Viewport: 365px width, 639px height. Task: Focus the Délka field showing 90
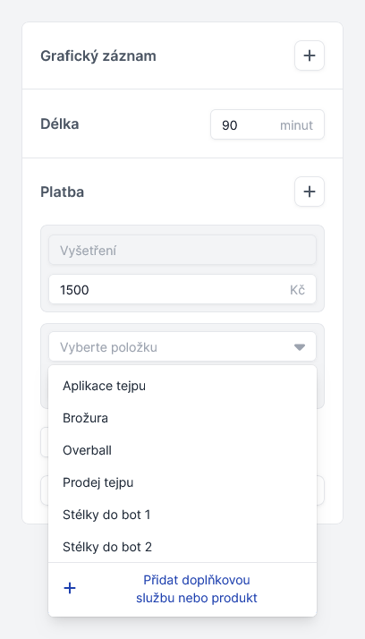tap(267, 124)
